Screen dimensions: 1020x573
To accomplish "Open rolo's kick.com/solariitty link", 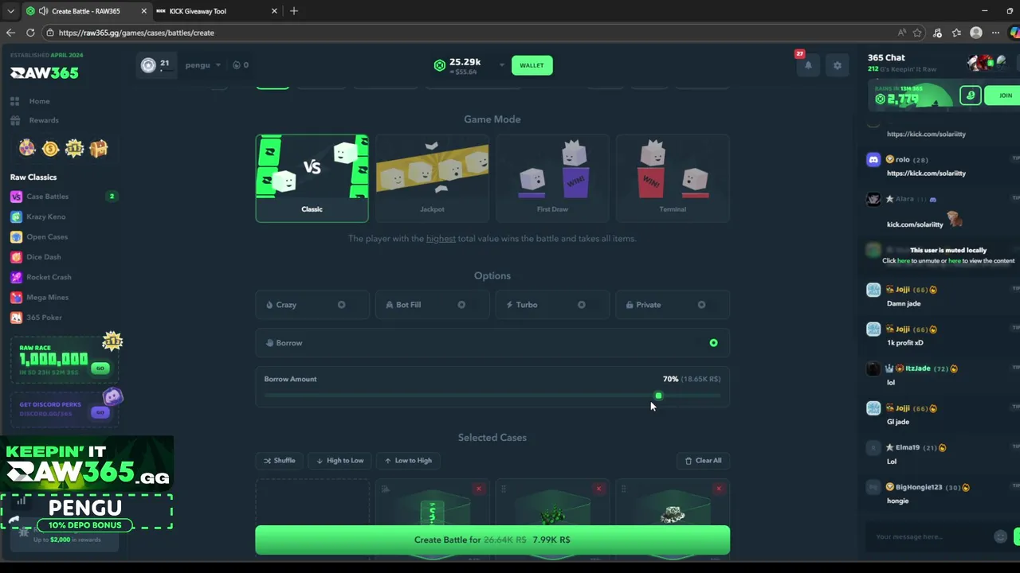I will coord(926,173).
